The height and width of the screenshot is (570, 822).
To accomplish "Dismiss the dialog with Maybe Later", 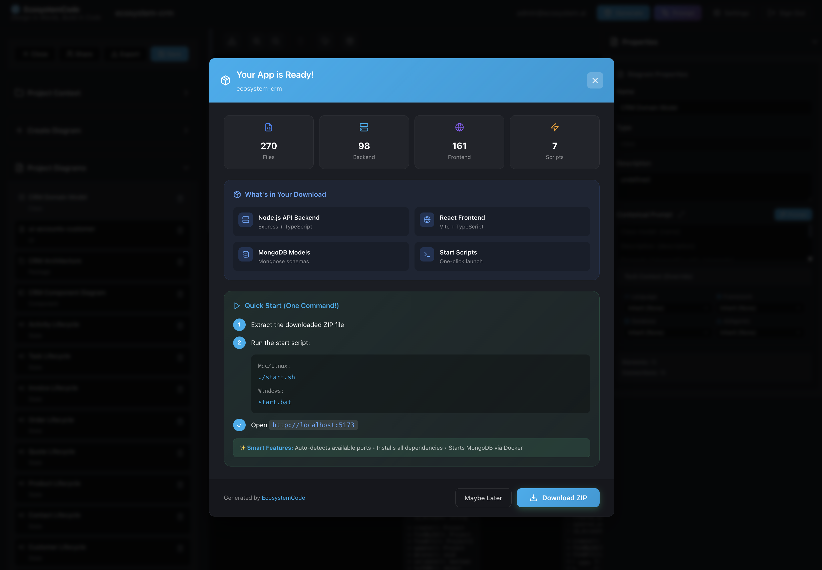I will point(483,498).
